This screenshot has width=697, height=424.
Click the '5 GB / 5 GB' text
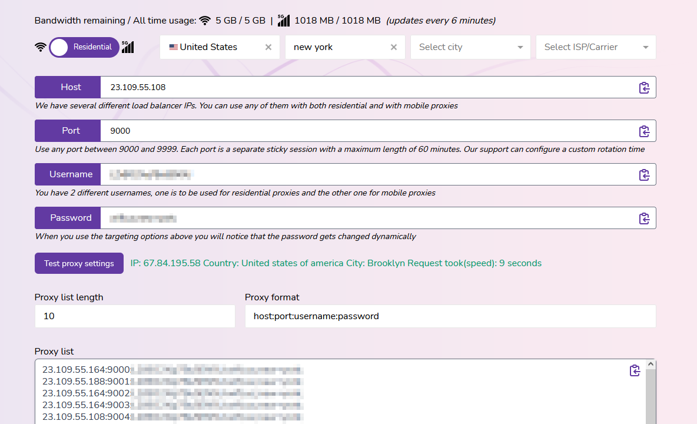[241, 21]
